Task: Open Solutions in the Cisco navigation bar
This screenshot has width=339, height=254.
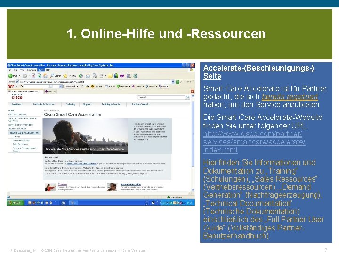Action: (x=16, y=104)
